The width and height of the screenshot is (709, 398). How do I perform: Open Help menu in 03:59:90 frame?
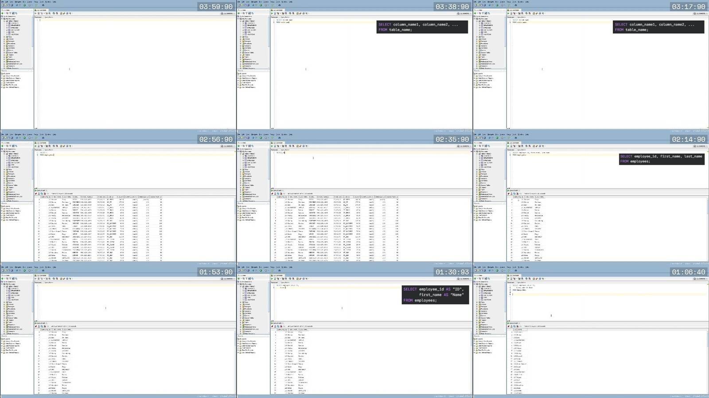coord(55,2)
